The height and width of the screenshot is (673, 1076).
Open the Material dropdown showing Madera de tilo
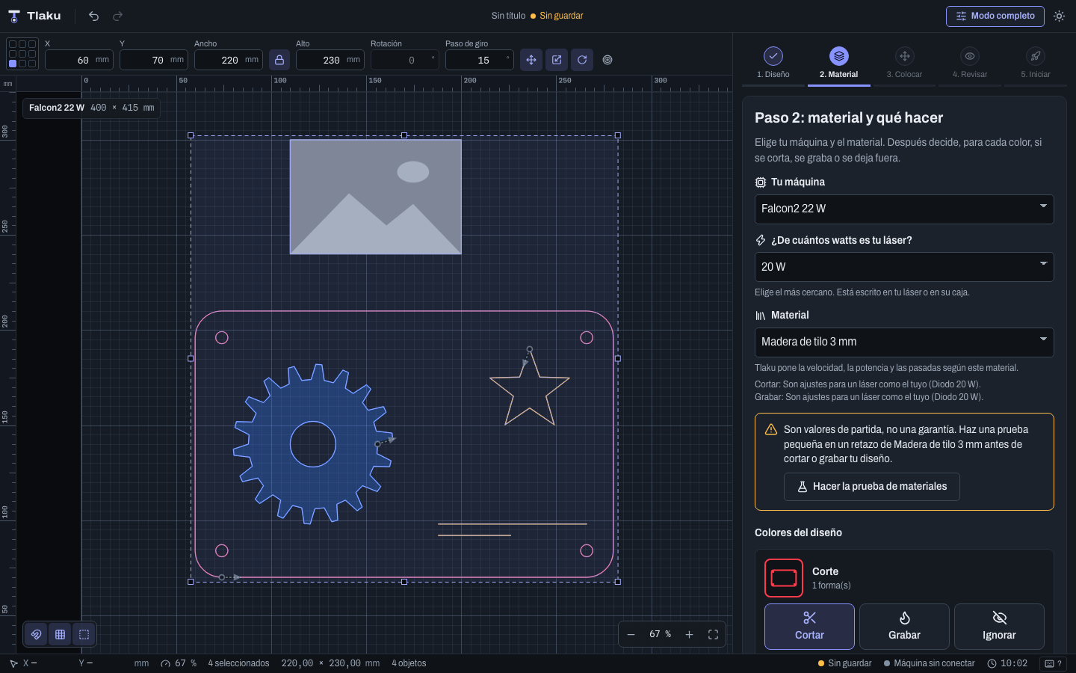point(904,342)
